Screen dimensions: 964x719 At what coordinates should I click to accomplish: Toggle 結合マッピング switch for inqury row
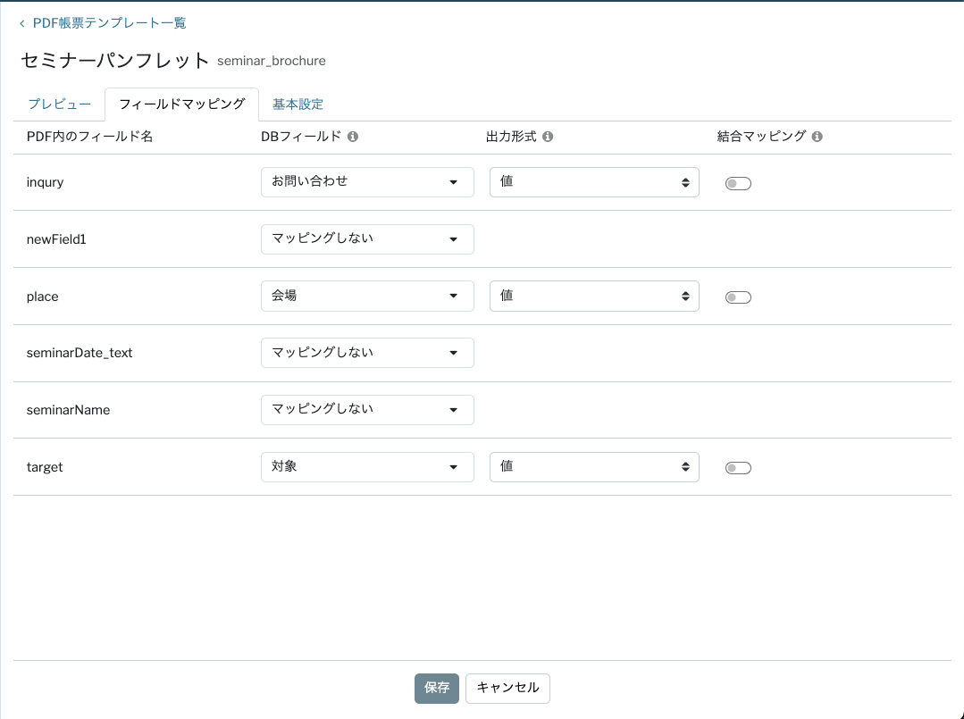[738, 183]
